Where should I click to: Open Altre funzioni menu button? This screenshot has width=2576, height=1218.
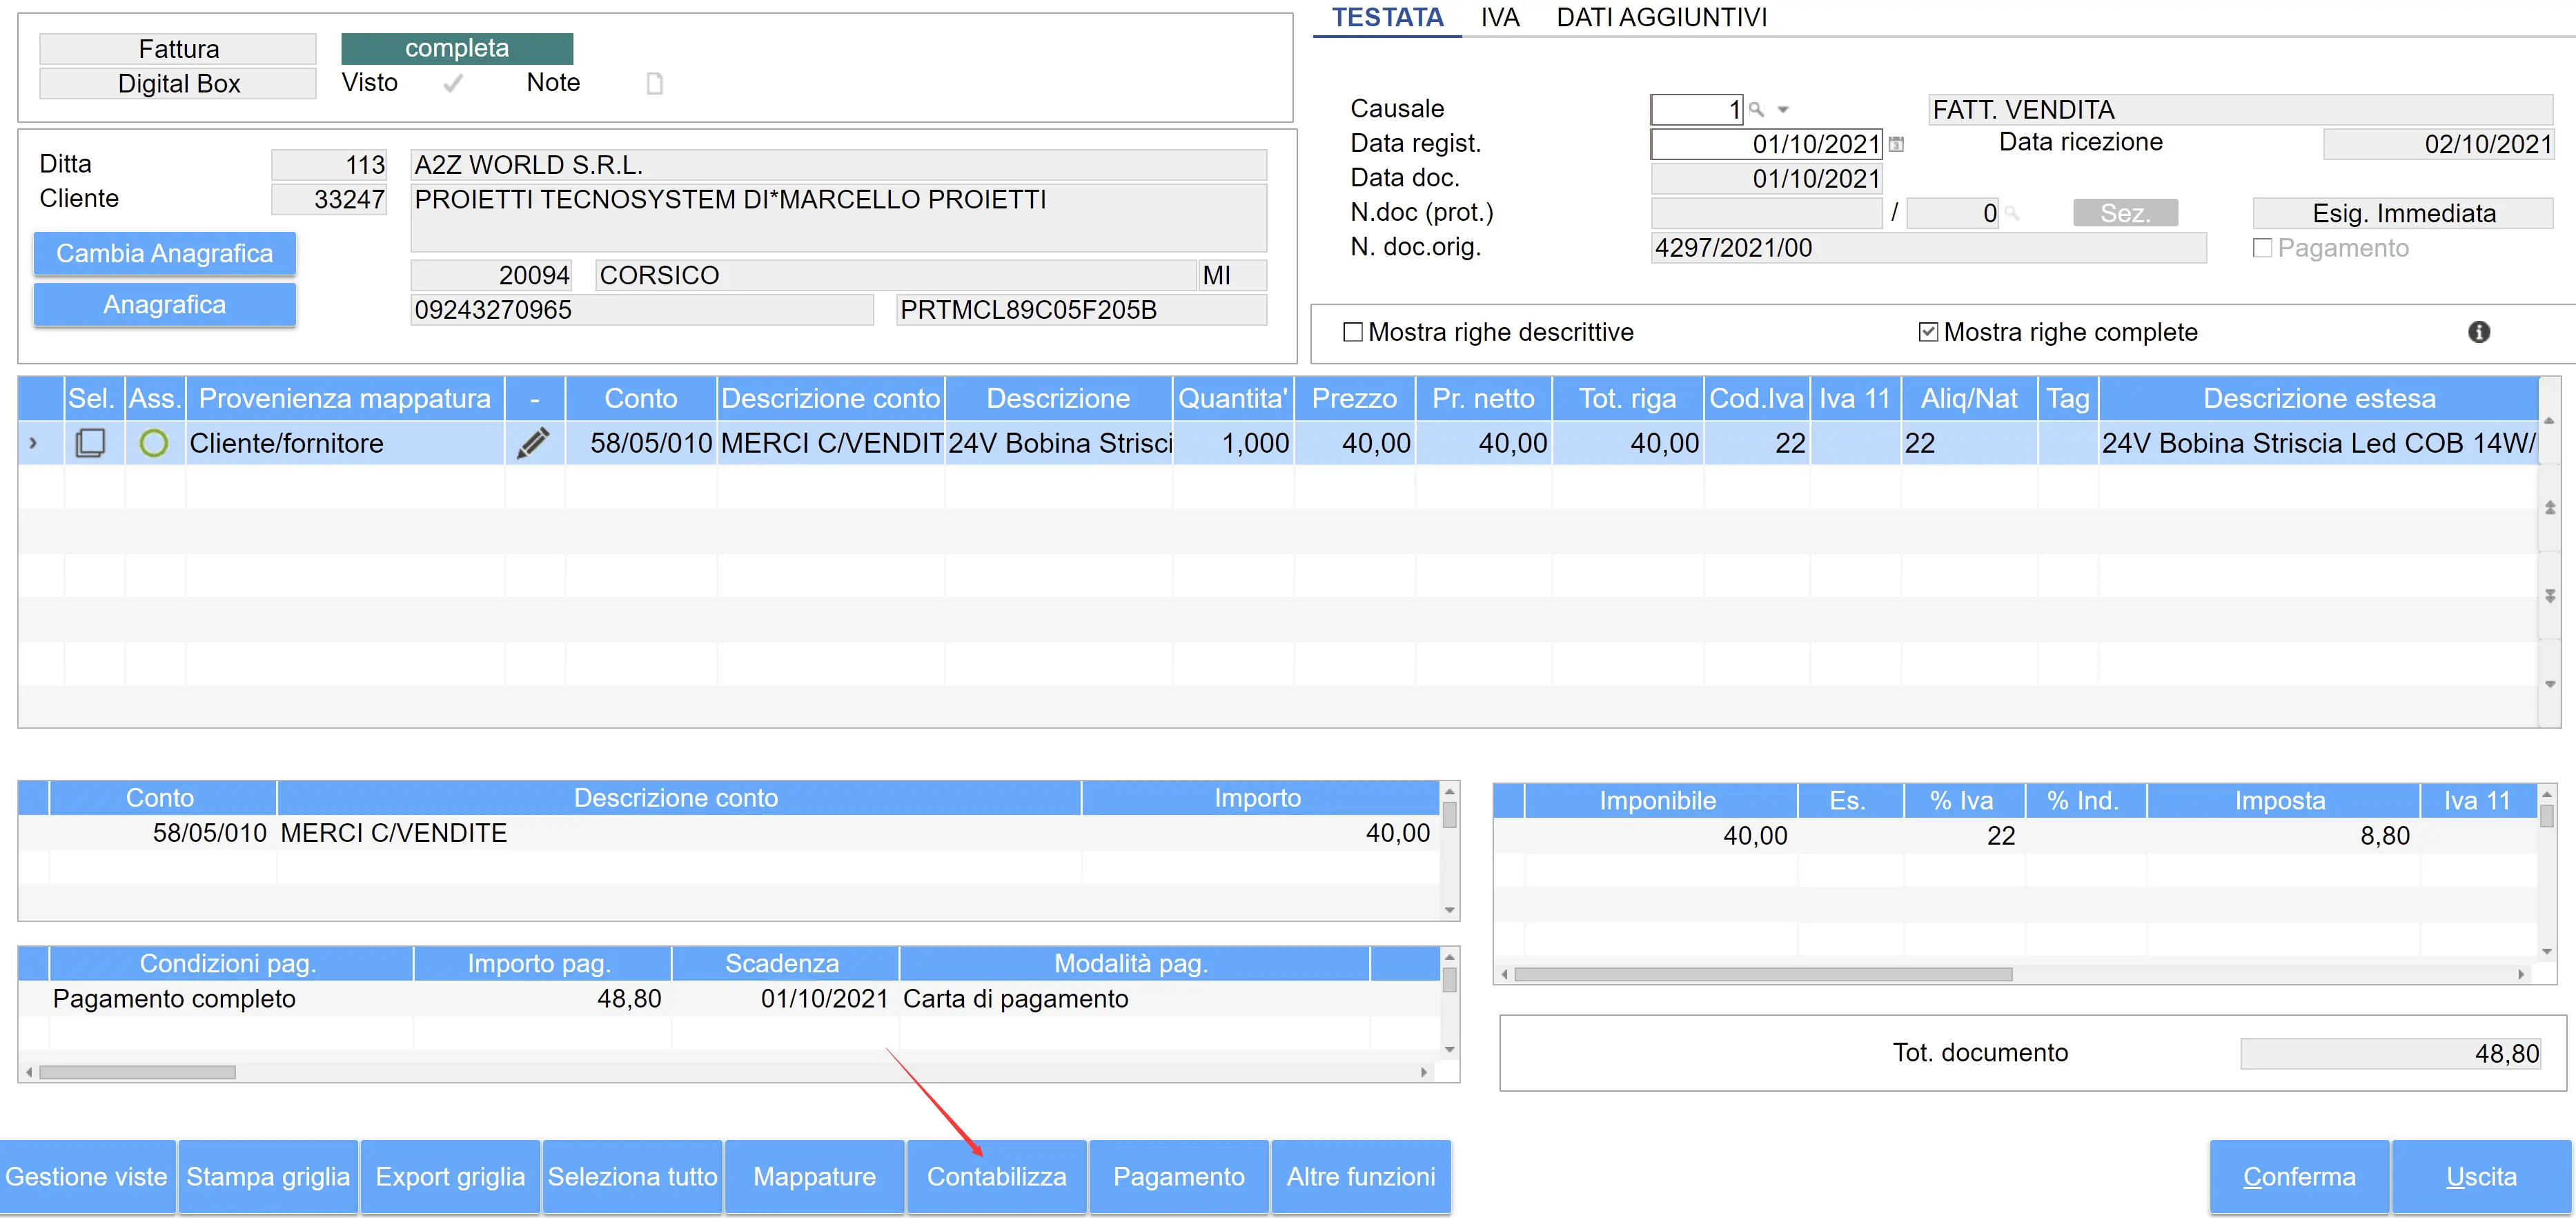pyautogui.click(x=1360, y=1176)
